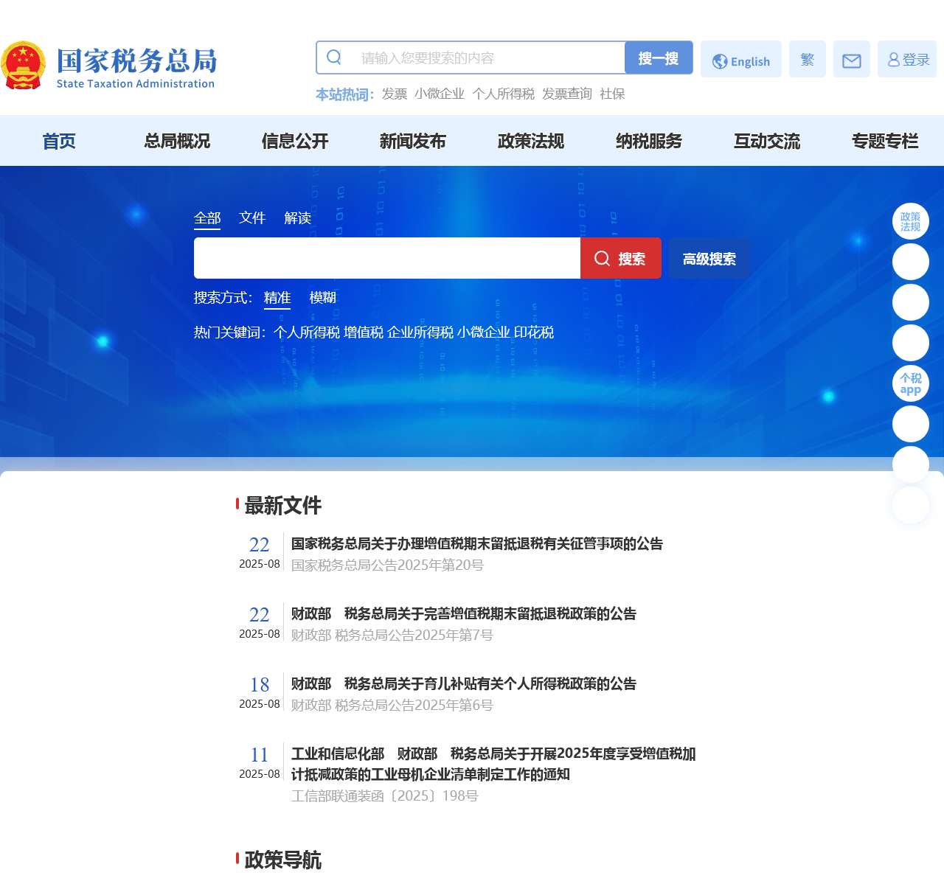This screenshot has width=944, height=881.
Task: Open the 个税app floating sidebar icon
Action: [x=911, y=383]
